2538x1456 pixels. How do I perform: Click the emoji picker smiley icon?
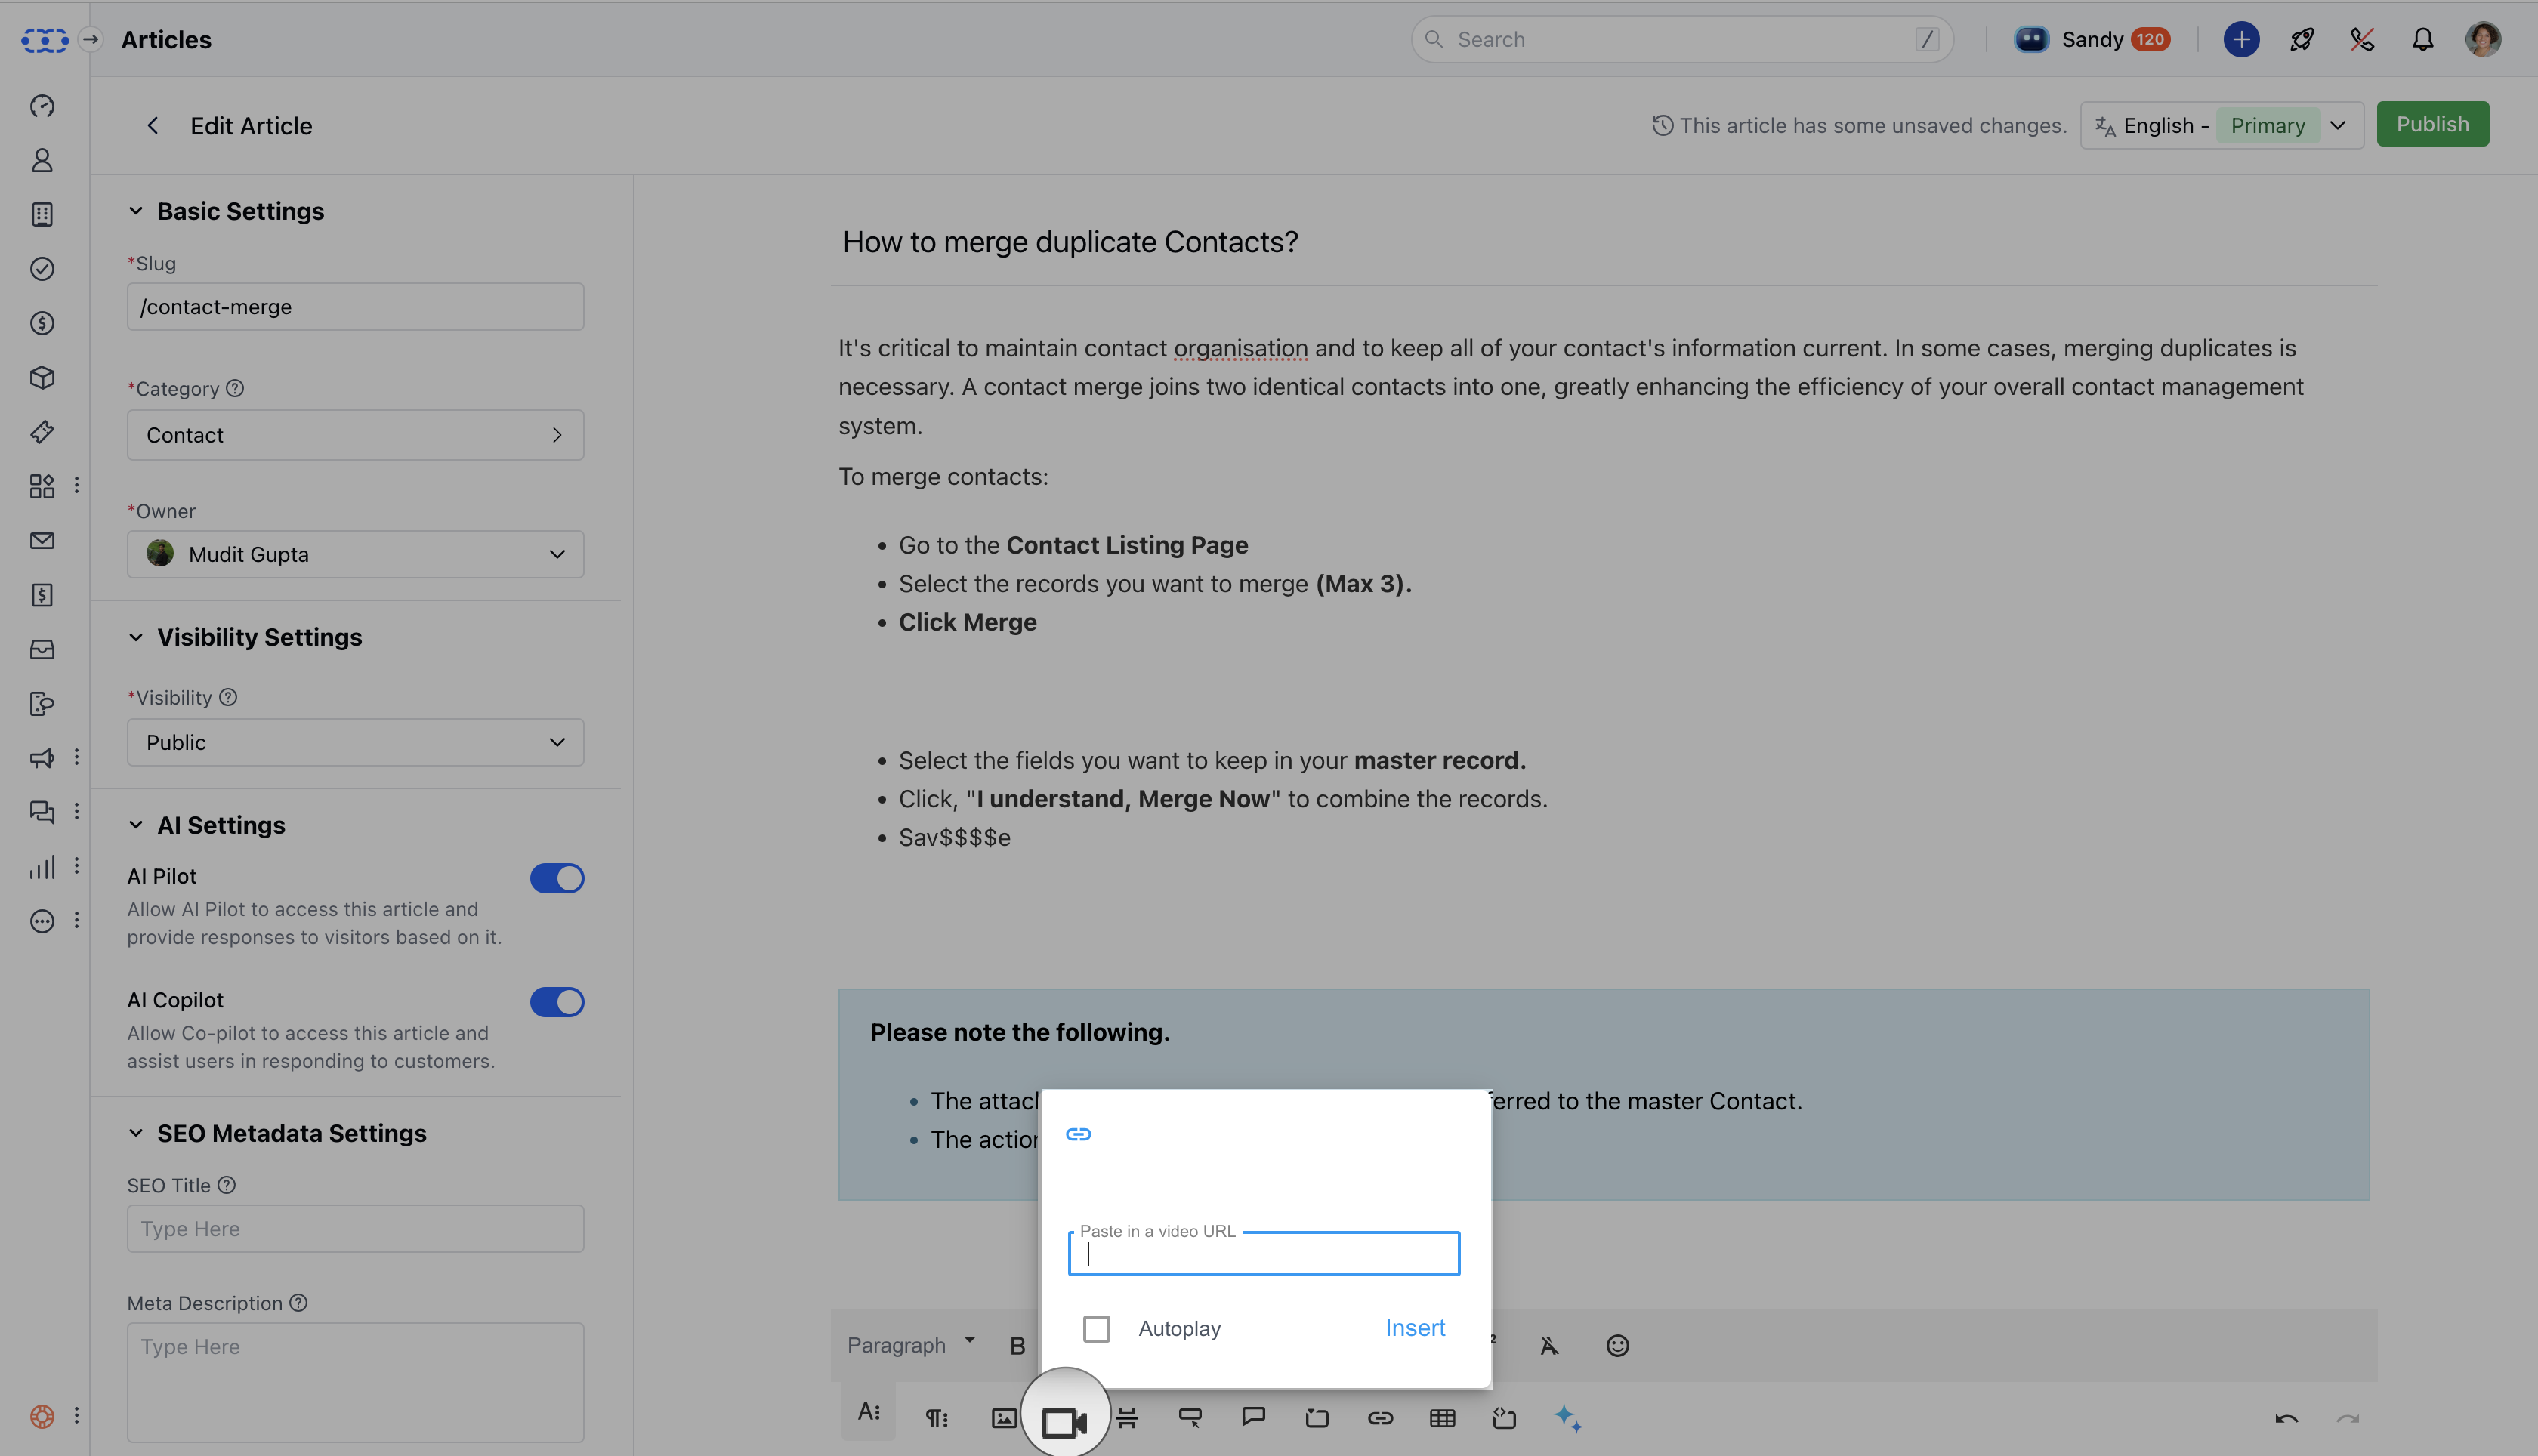1617,1346
